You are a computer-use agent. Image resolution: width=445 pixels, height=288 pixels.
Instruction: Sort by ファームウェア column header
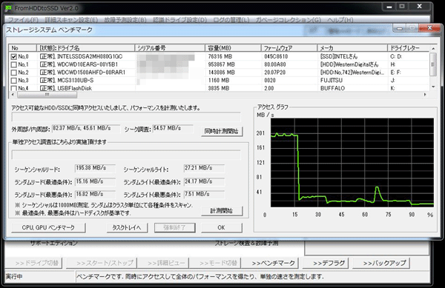289,48
